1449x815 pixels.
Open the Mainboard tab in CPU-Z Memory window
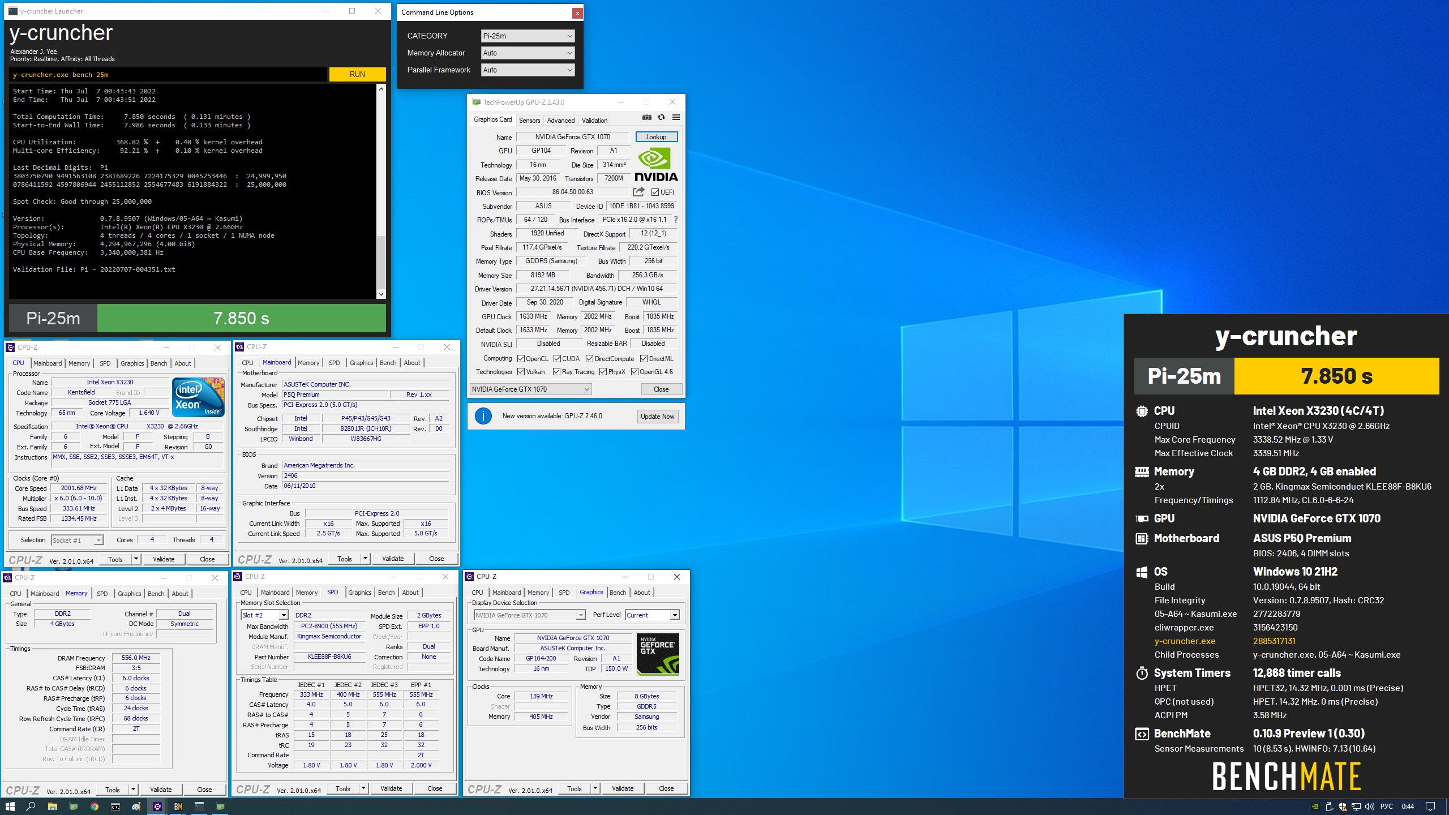tap(45, 594)
